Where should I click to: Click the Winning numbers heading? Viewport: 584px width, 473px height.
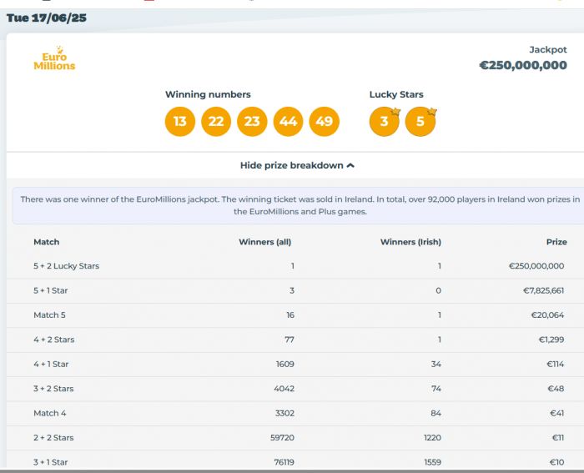pos(208,94)
